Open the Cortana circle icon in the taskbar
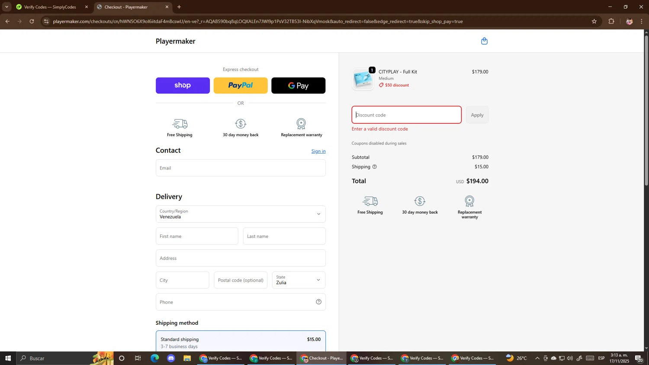 [122, 358]
